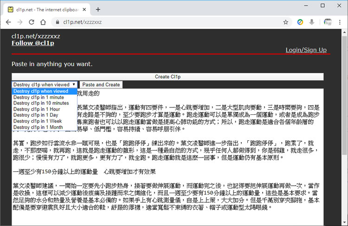Pick Destroy cl1p in 1 Month
The height and width of the screenshot is (226, 348).
coord(45,127)
